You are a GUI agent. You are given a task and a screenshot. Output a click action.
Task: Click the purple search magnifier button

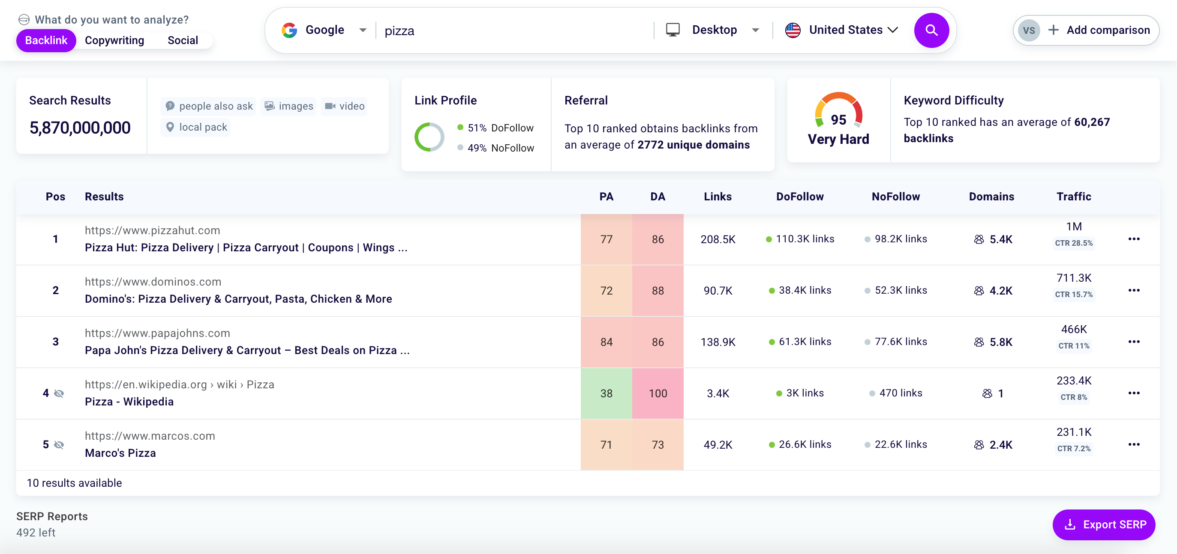(x=931, y=30)
